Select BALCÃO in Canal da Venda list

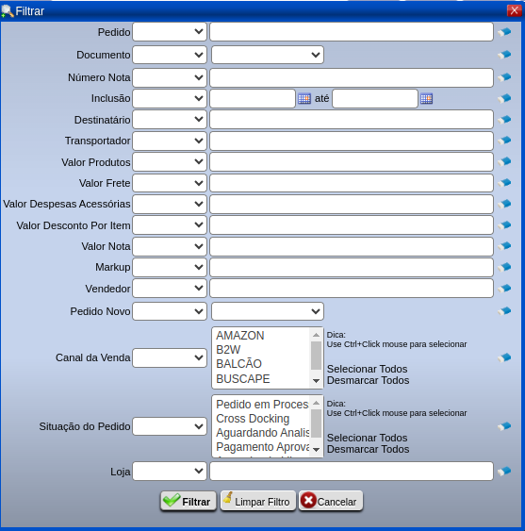pos(239,364)
